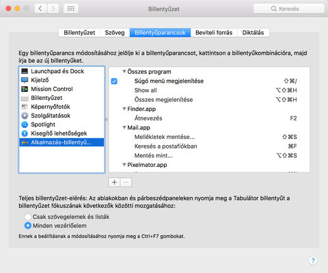Select the Összes megjelenítése shortcut row
The width and height of the screenshot is (328, 273).
[209, 100]
